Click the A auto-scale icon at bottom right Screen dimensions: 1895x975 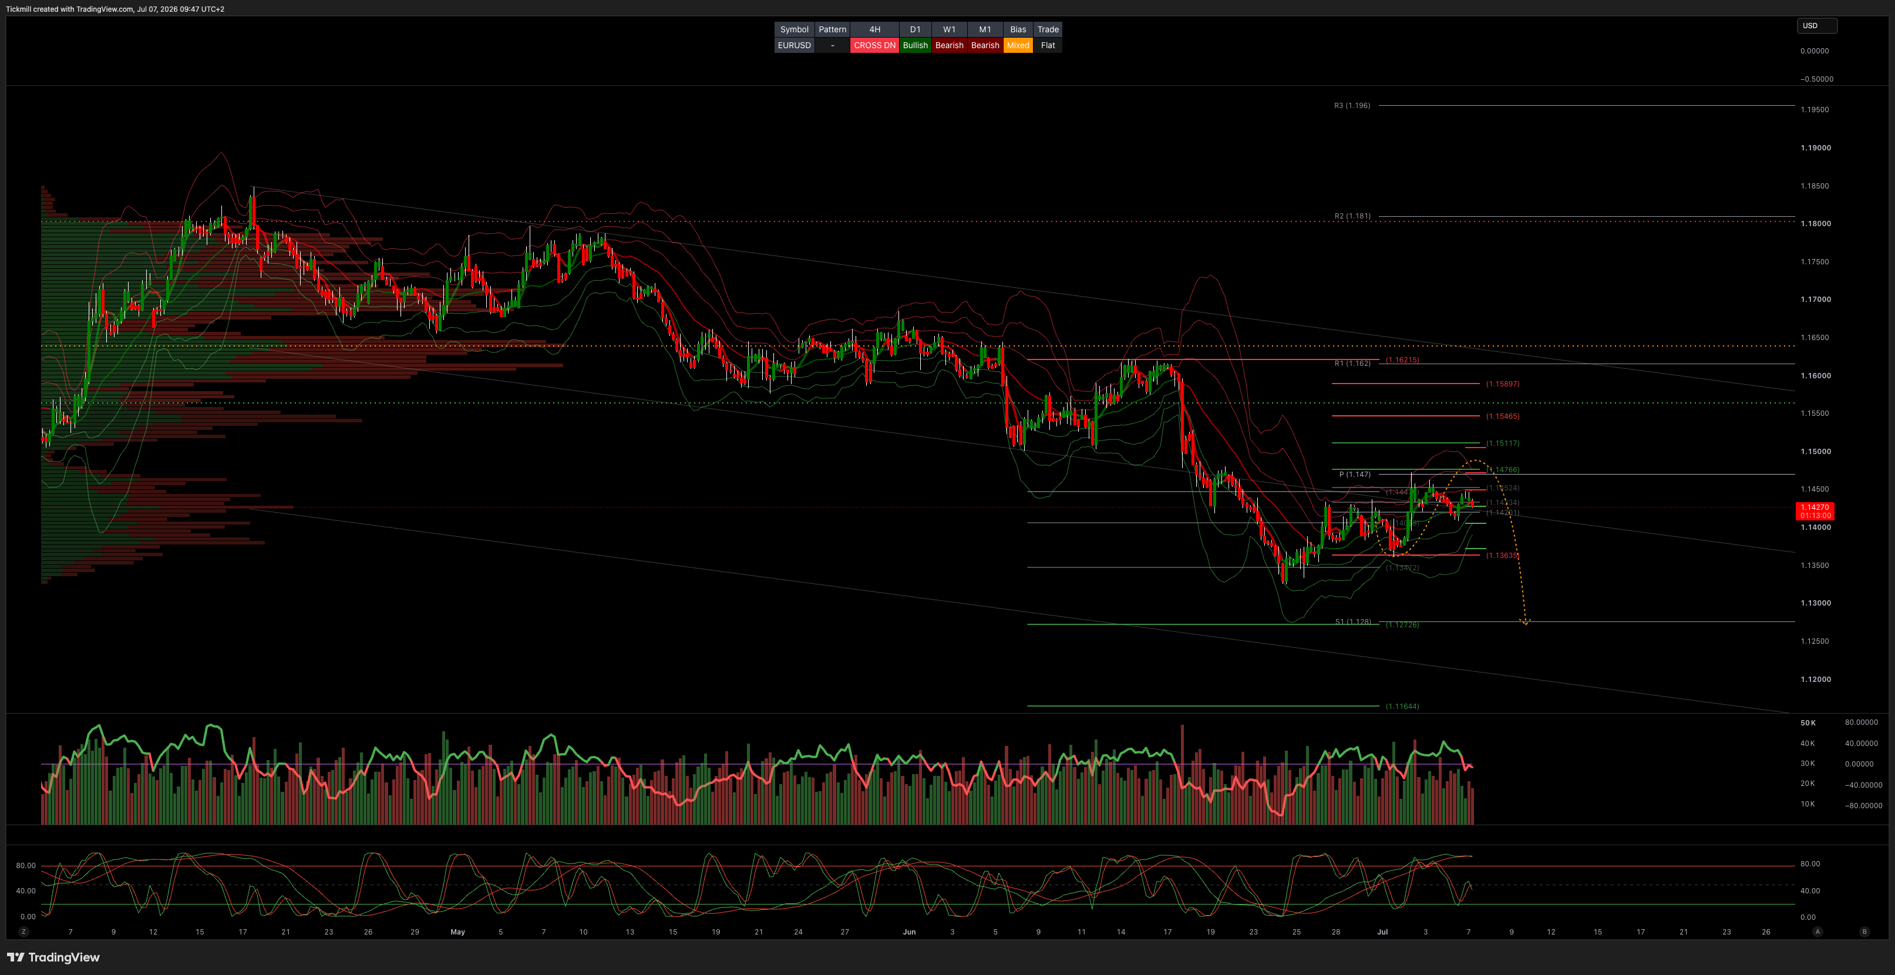(x=1817, y=932)
